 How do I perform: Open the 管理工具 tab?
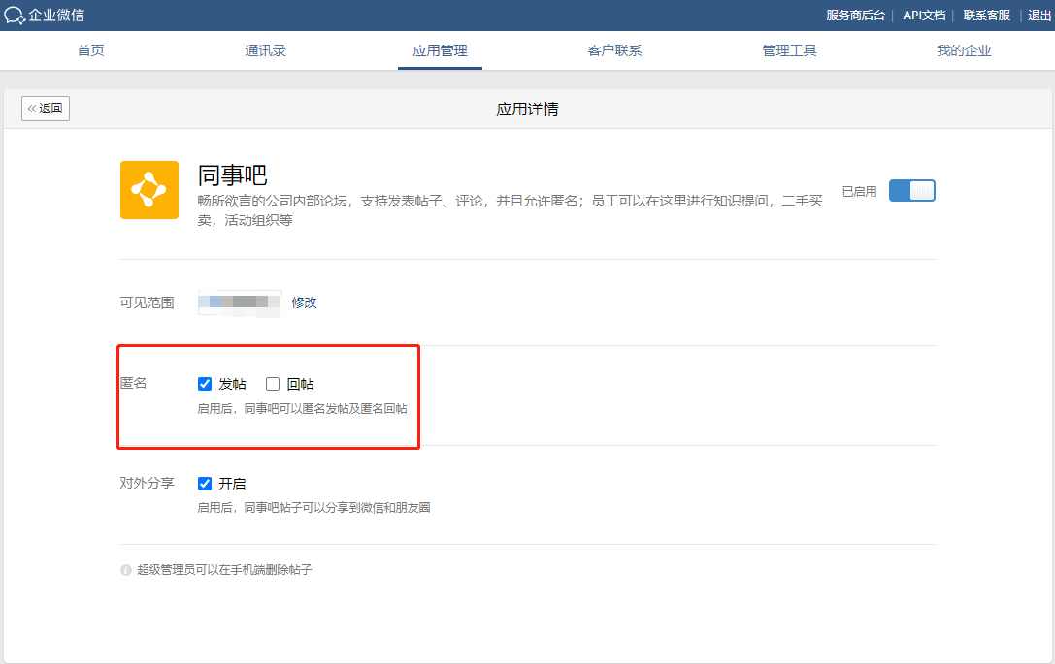tap(789, 50)
